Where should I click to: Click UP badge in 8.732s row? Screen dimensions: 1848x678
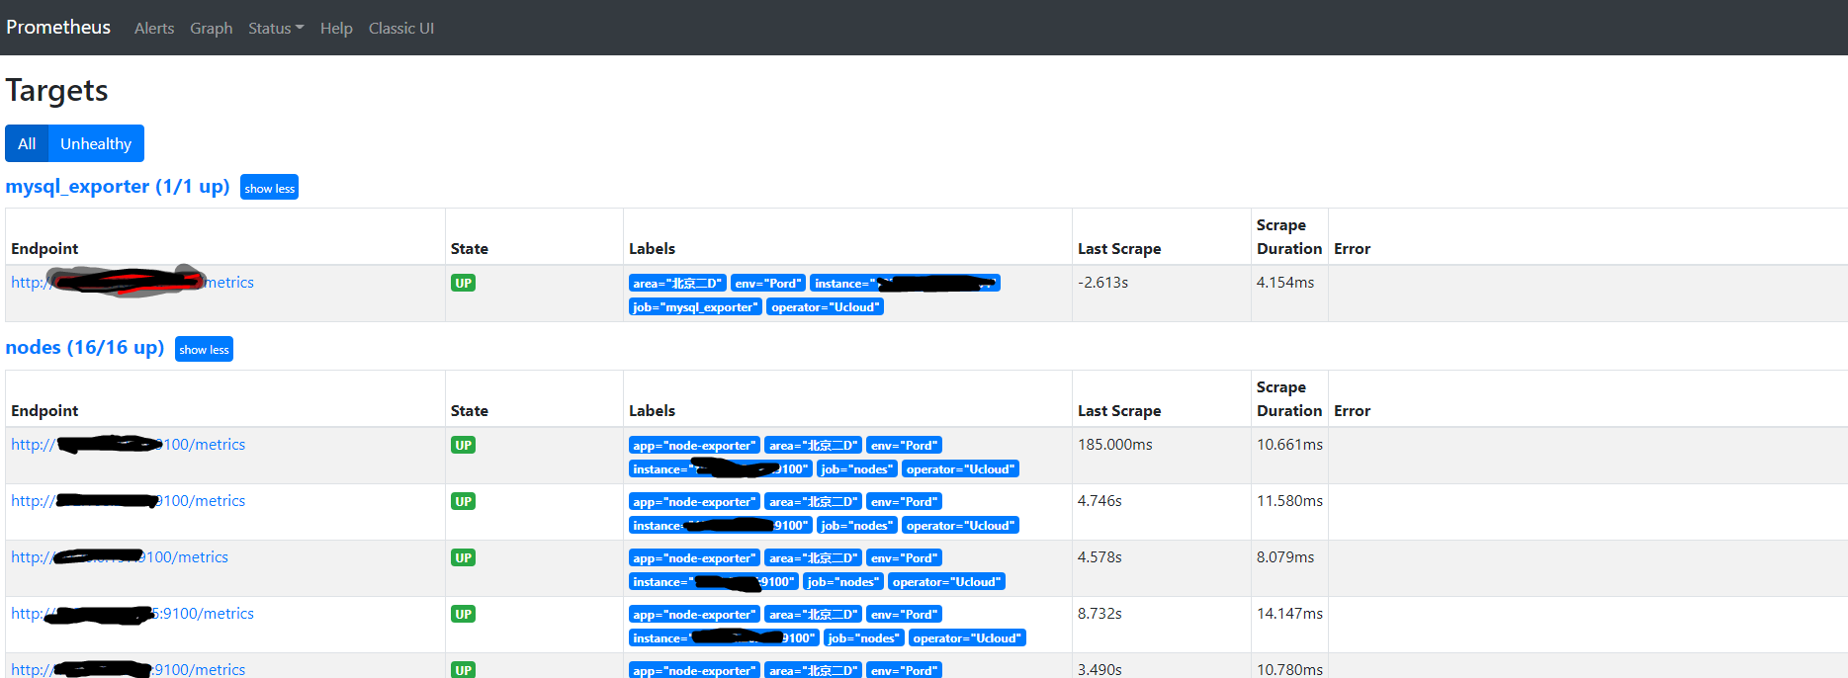(x=463, y=614)
